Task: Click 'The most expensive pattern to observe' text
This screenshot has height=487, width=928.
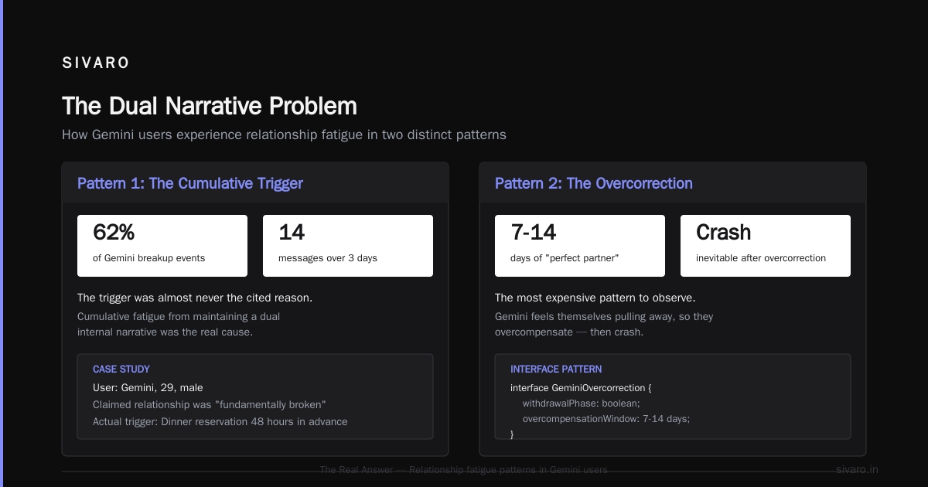Action: (x=594, y=298)
